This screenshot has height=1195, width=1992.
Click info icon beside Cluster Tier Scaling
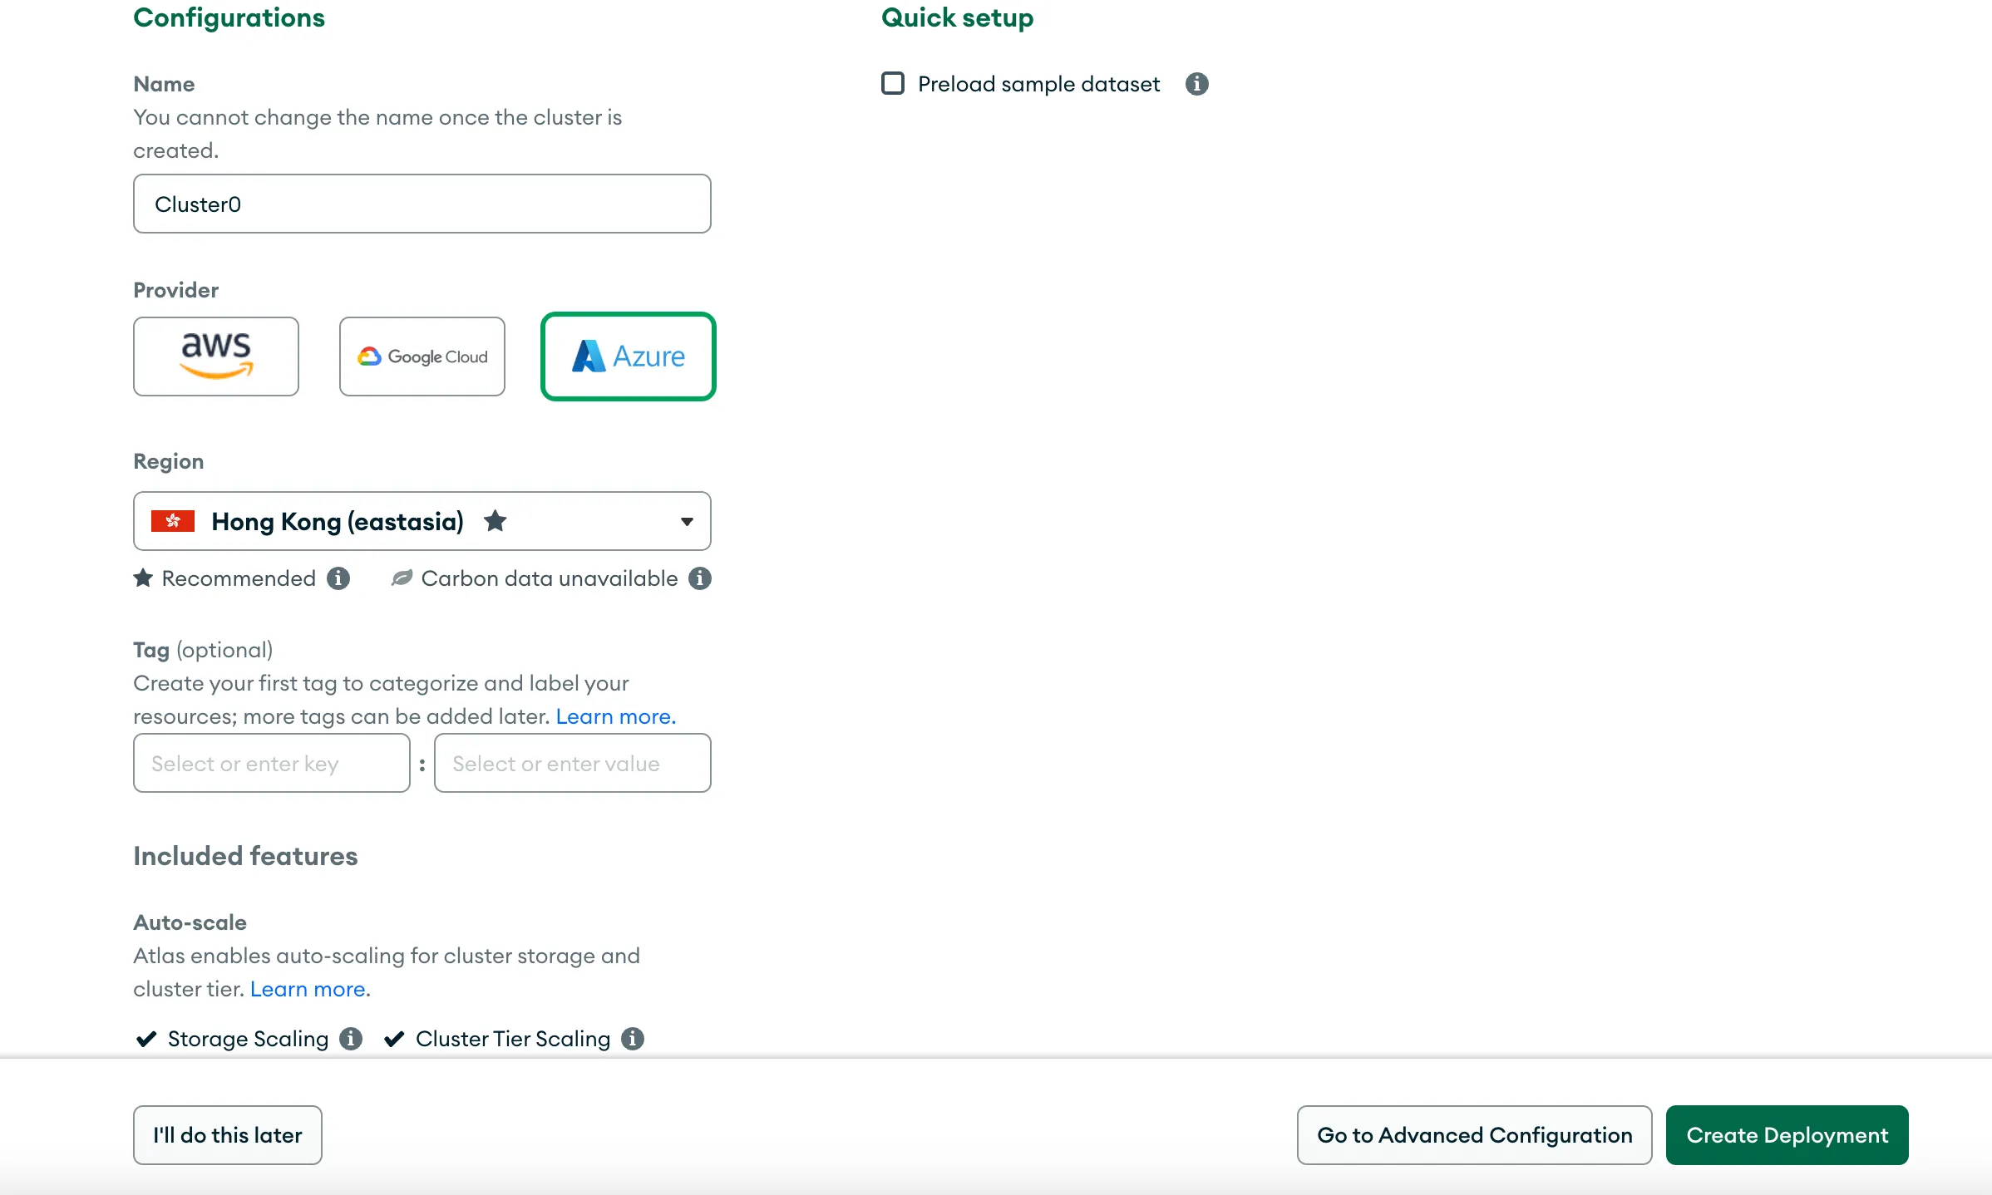click(633, 1039)
